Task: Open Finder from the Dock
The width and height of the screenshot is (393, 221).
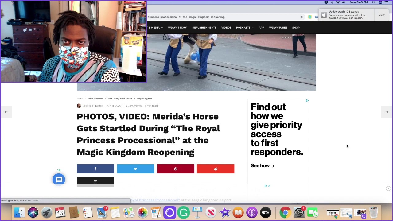Action: (19, 212)
